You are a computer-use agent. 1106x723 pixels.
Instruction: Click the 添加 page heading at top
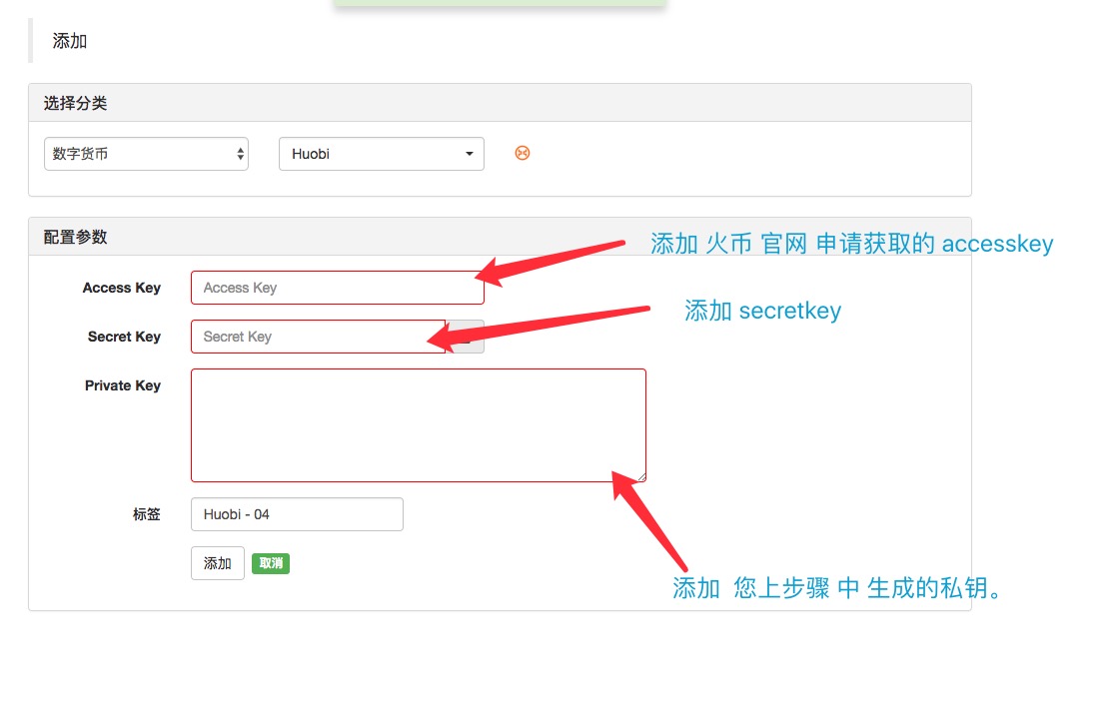[x=68, y=41]
